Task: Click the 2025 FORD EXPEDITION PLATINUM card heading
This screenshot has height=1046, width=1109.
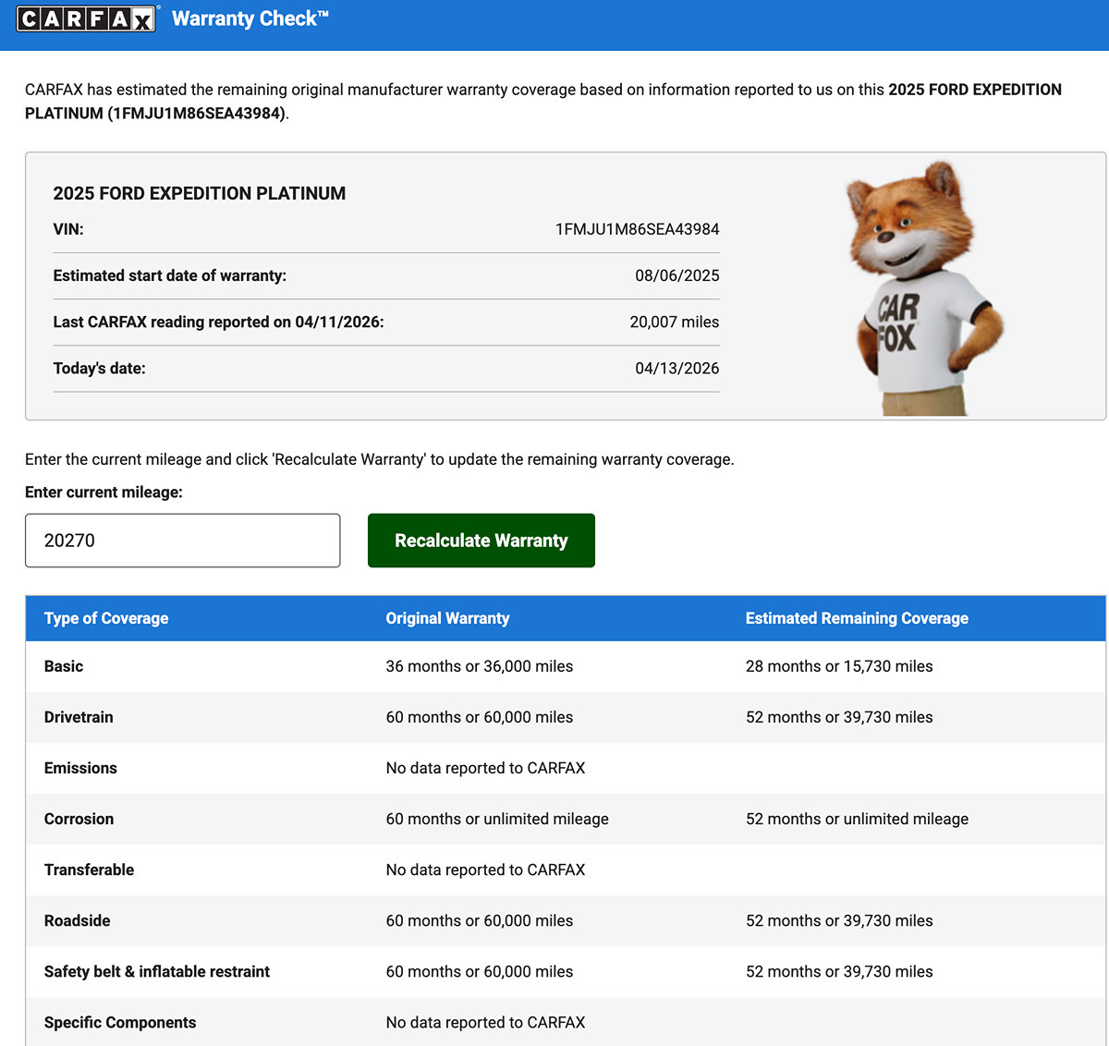Action: click(x=200, y=193)
